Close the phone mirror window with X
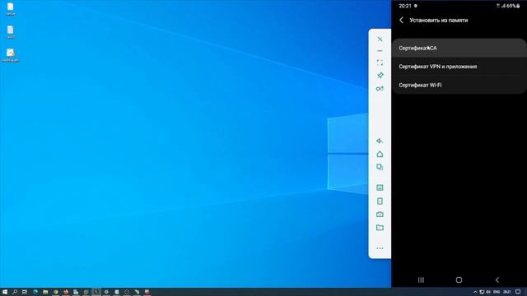The height and width of the screenshot is (296, 527). click(380, 39)
